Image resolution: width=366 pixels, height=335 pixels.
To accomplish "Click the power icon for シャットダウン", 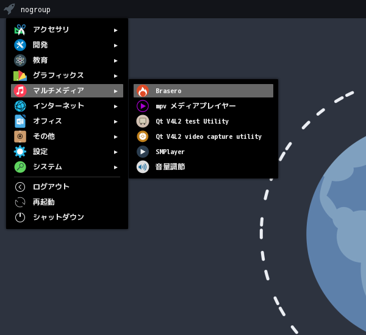I will [x=20, y=217].
